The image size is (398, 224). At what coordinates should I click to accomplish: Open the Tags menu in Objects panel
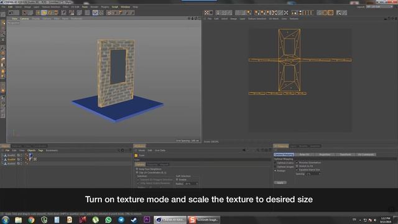click(40, 151)
